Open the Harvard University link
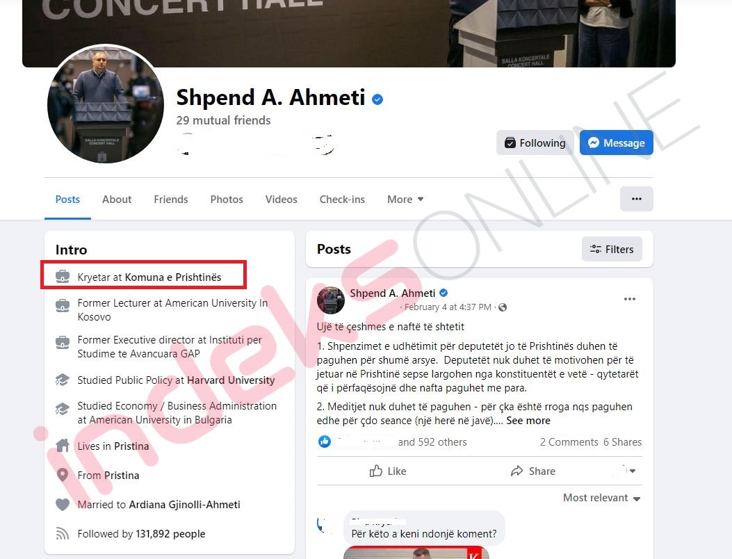This screenshot has width=732, height=559. [231, 380]
